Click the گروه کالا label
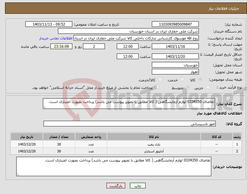Viewport: 247px width, 194px height. tap(234, 124)
